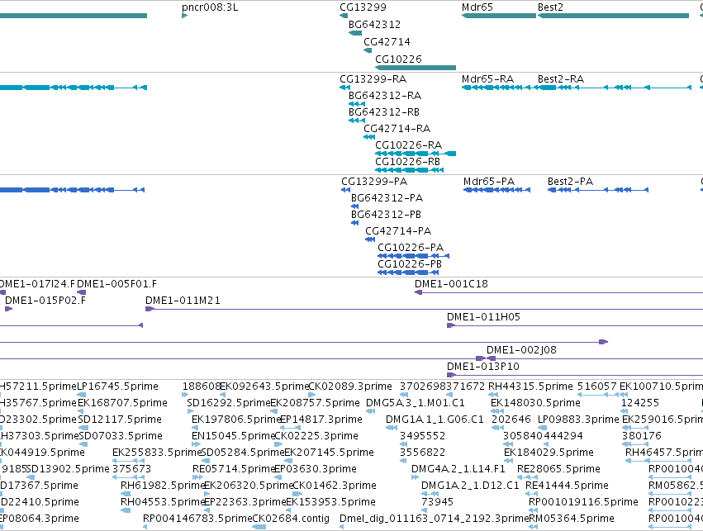Select the RE41444.5prime EST label

567,486
